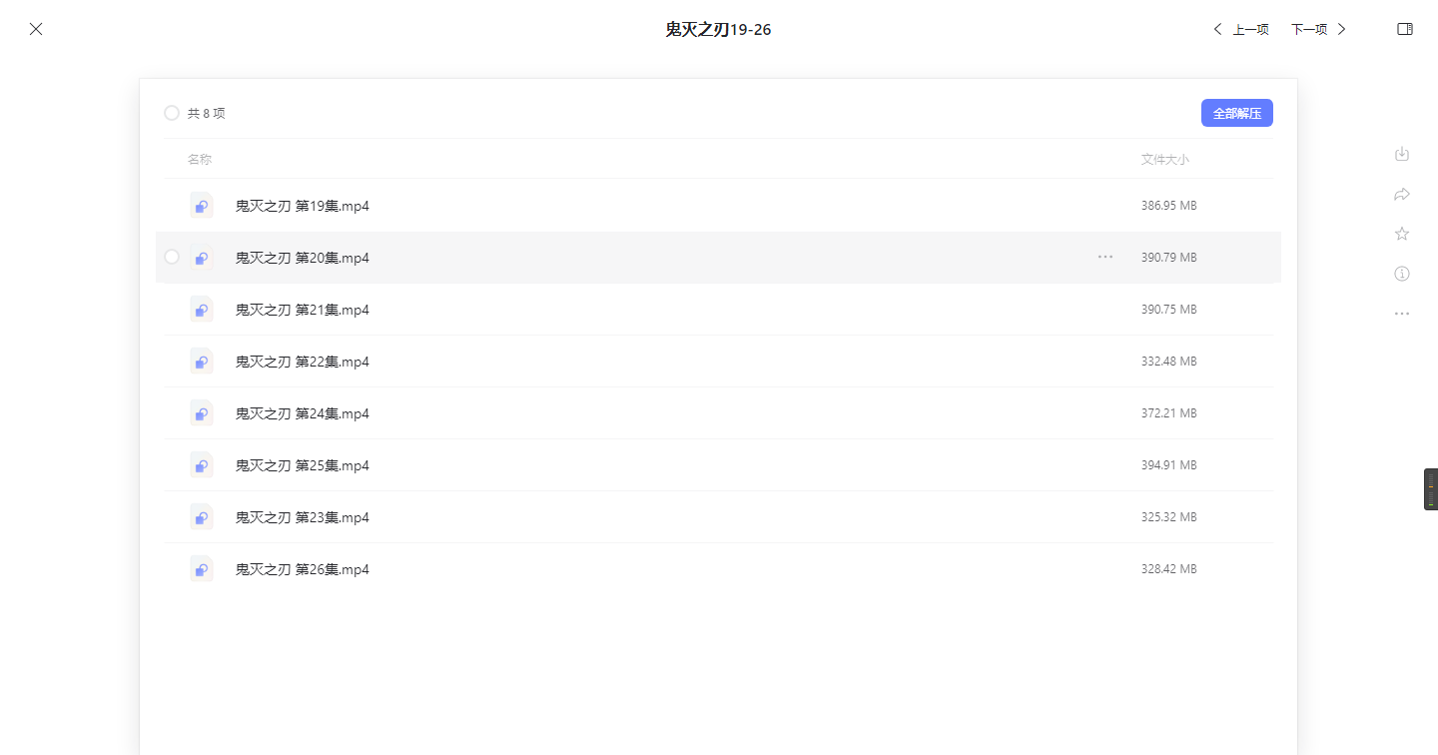
Task: Click the share arrow icon
Action: (x=1401, y=194)
